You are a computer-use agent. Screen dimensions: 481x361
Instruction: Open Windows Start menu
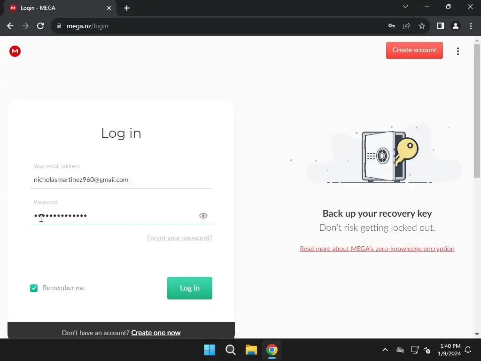tap(210, 350)
